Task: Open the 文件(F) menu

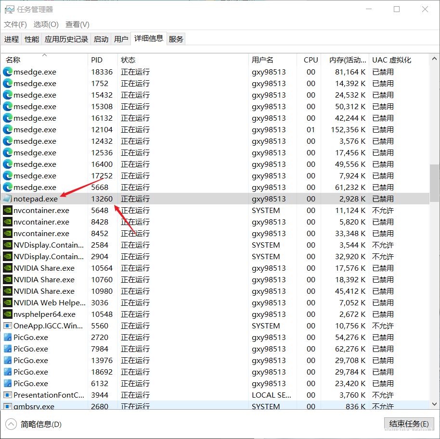Action: tap(15, 25)
